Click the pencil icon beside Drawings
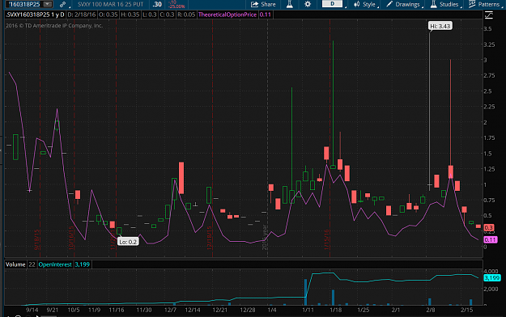Screen dimensions: 506x317 coord(389,4)
